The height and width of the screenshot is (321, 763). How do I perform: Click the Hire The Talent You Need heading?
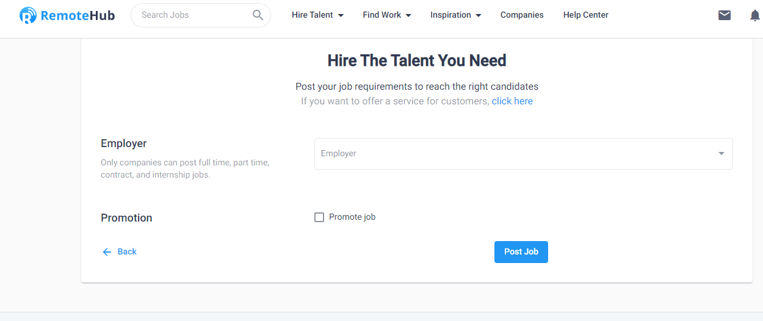click(417, 61)
